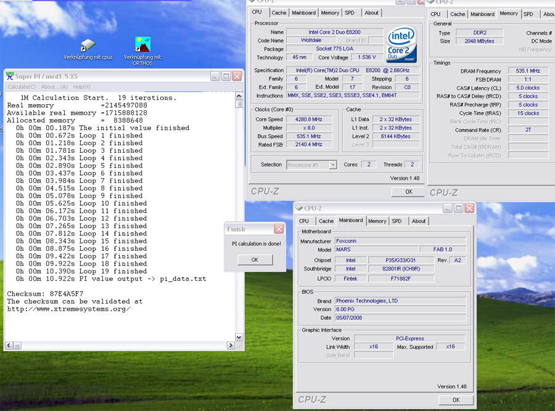Viewport: 555px width, 411px height.
Task: Select SPD tab in CPU-Z Memory window
Action: (528, 14)
